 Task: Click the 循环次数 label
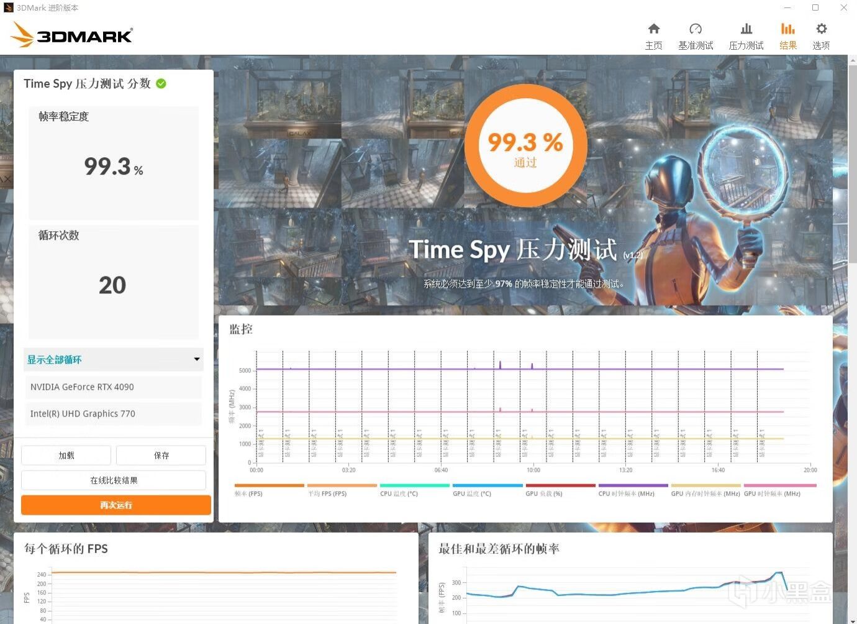[x=58, y=235]
